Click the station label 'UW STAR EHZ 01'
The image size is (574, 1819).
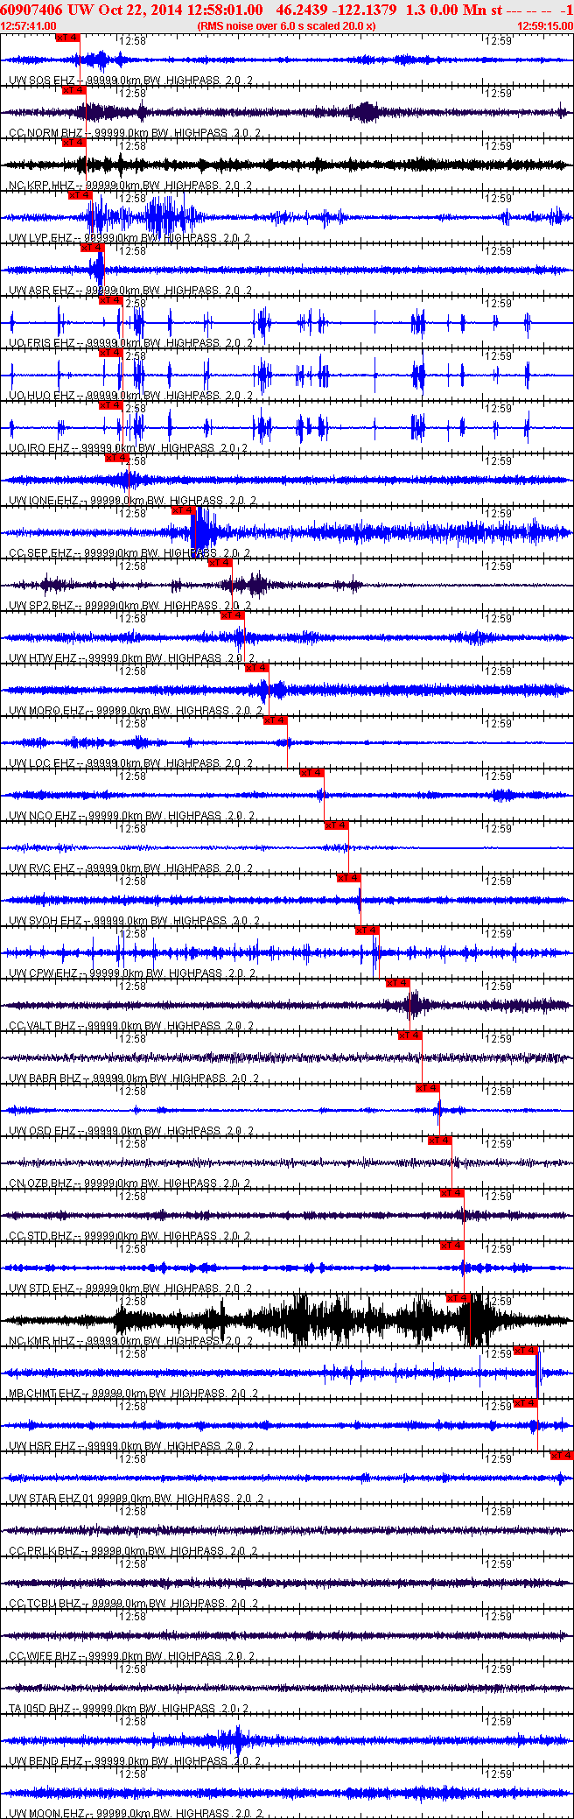pyautogui.click(x=51, y=1499)
